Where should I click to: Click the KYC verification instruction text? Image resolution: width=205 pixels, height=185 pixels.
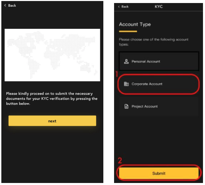click(x=52, y=98)
